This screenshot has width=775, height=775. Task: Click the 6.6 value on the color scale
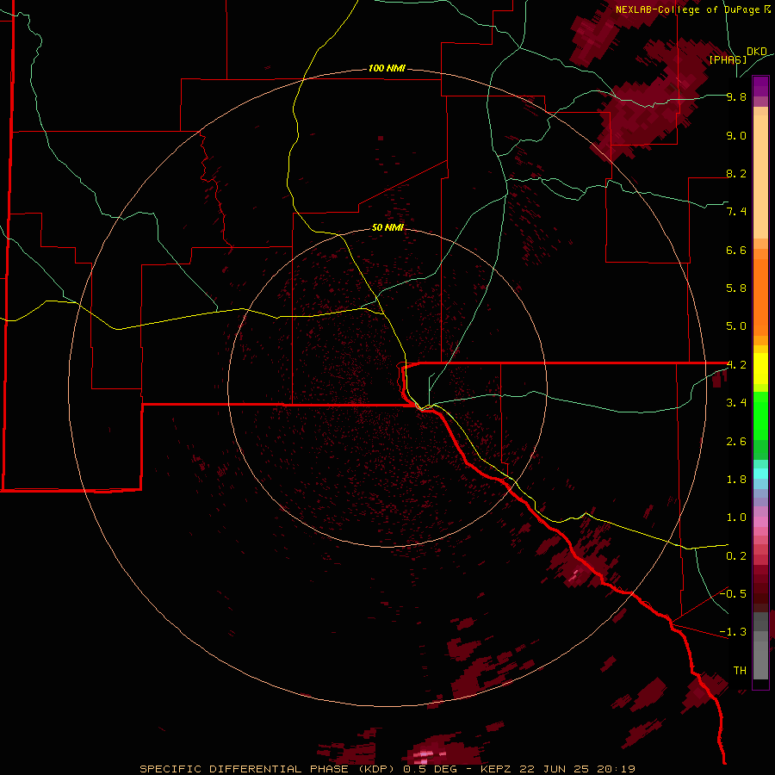(736, 250)
